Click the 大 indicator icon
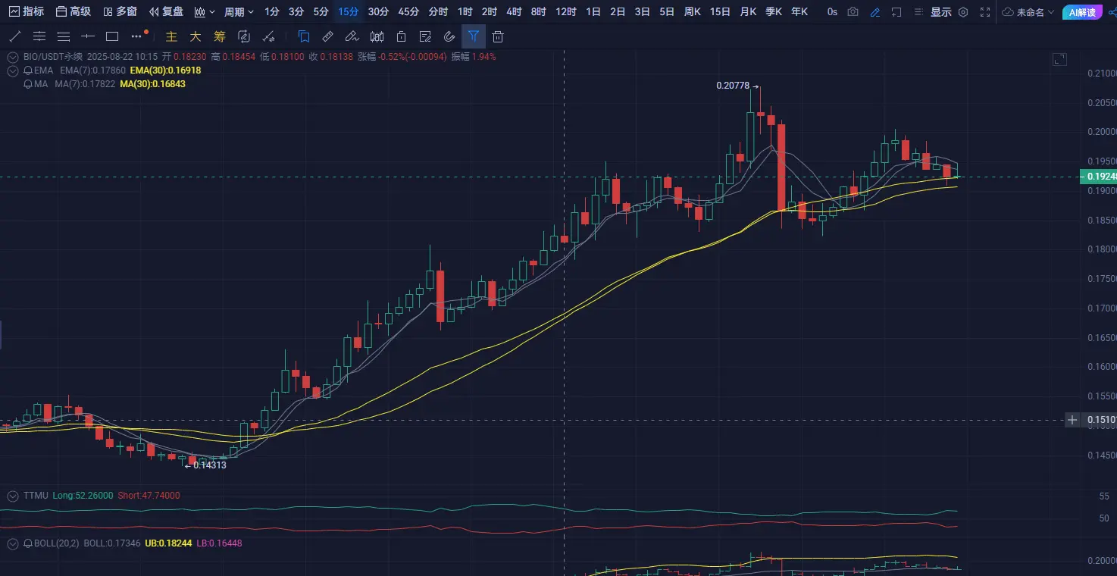 [x=196, y=36]
